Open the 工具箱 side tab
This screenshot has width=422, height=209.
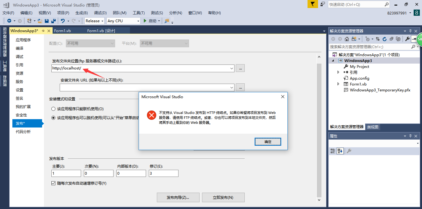pos(5,66)
